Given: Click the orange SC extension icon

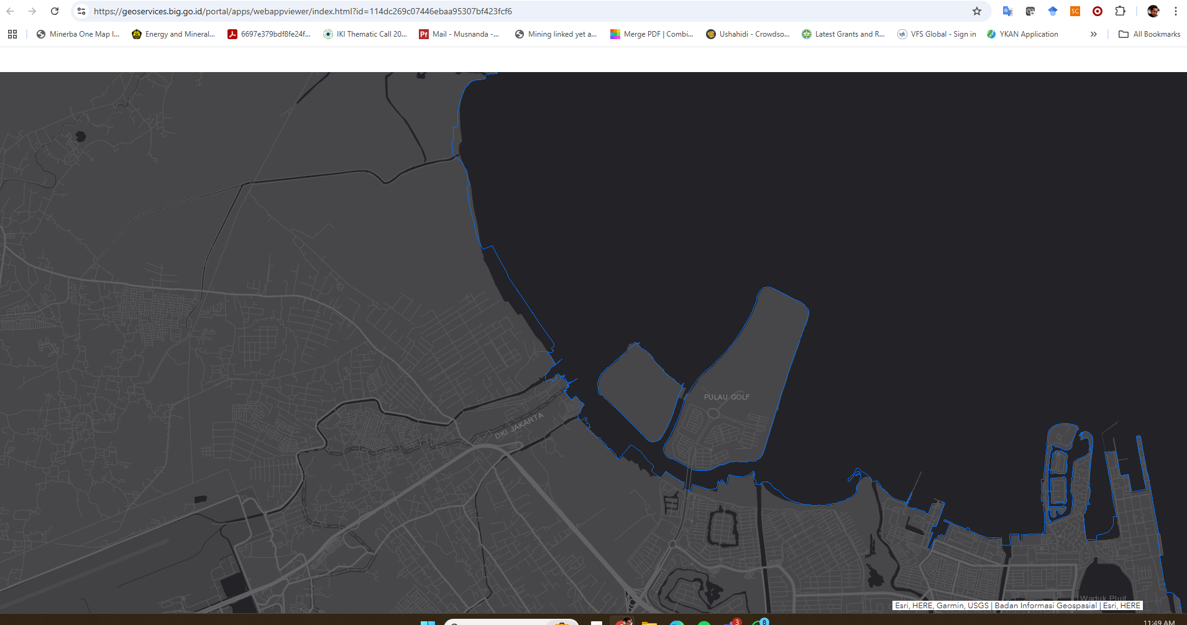Looking at the screenshot, I should (1075, 11).
